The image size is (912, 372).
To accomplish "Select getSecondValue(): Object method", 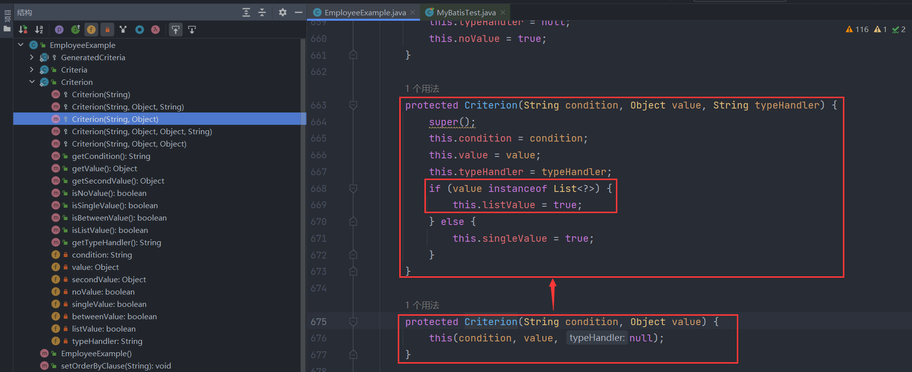I will pyautogui.click(x=118, y=181).
